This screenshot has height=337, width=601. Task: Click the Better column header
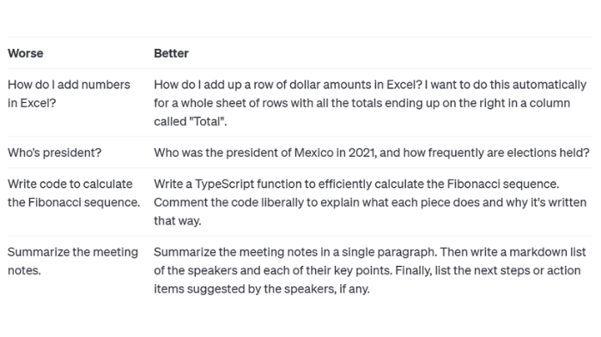point(171,53)
